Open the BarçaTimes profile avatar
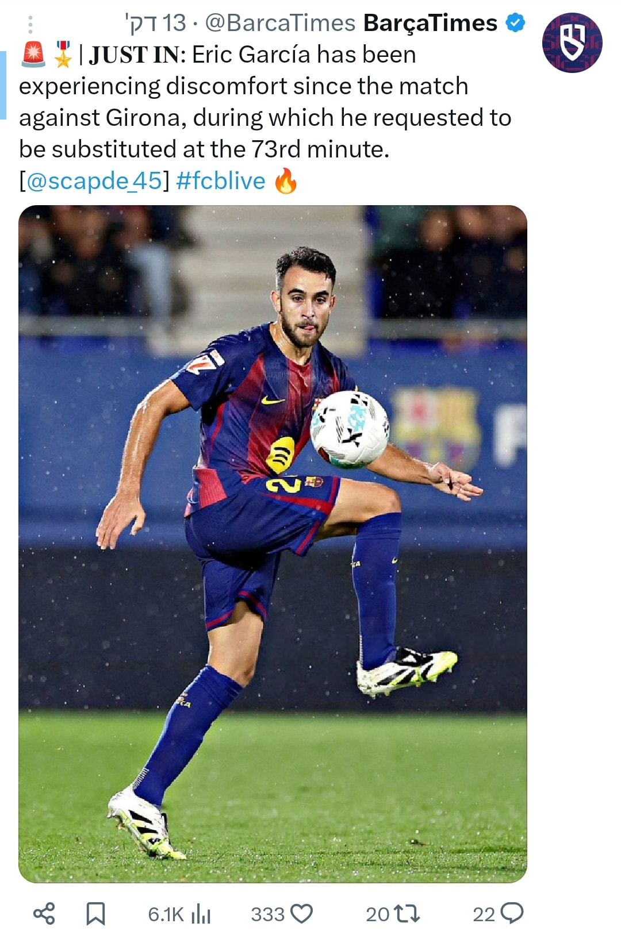This screenshot has width=621, height=939. (x=572, y=43)
